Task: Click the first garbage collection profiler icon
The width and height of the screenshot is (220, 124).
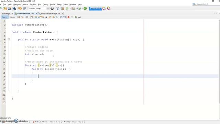Action: (104, 8)
